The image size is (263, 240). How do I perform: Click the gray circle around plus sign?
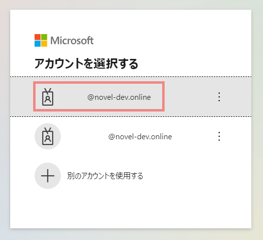[48, 176]
